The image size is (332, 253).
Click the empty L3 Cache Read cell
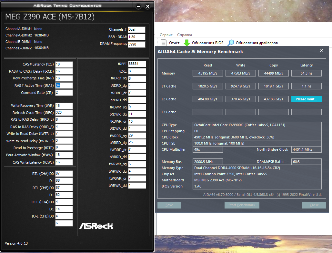point(207,112)
